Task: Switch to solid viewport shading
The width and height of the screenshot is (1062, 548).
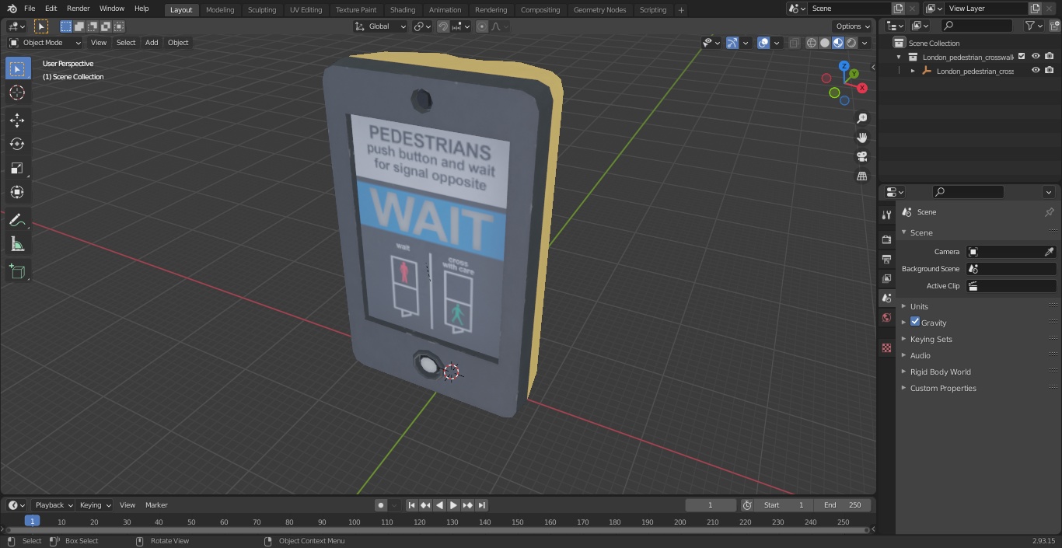Action: (x=825, y=44)
